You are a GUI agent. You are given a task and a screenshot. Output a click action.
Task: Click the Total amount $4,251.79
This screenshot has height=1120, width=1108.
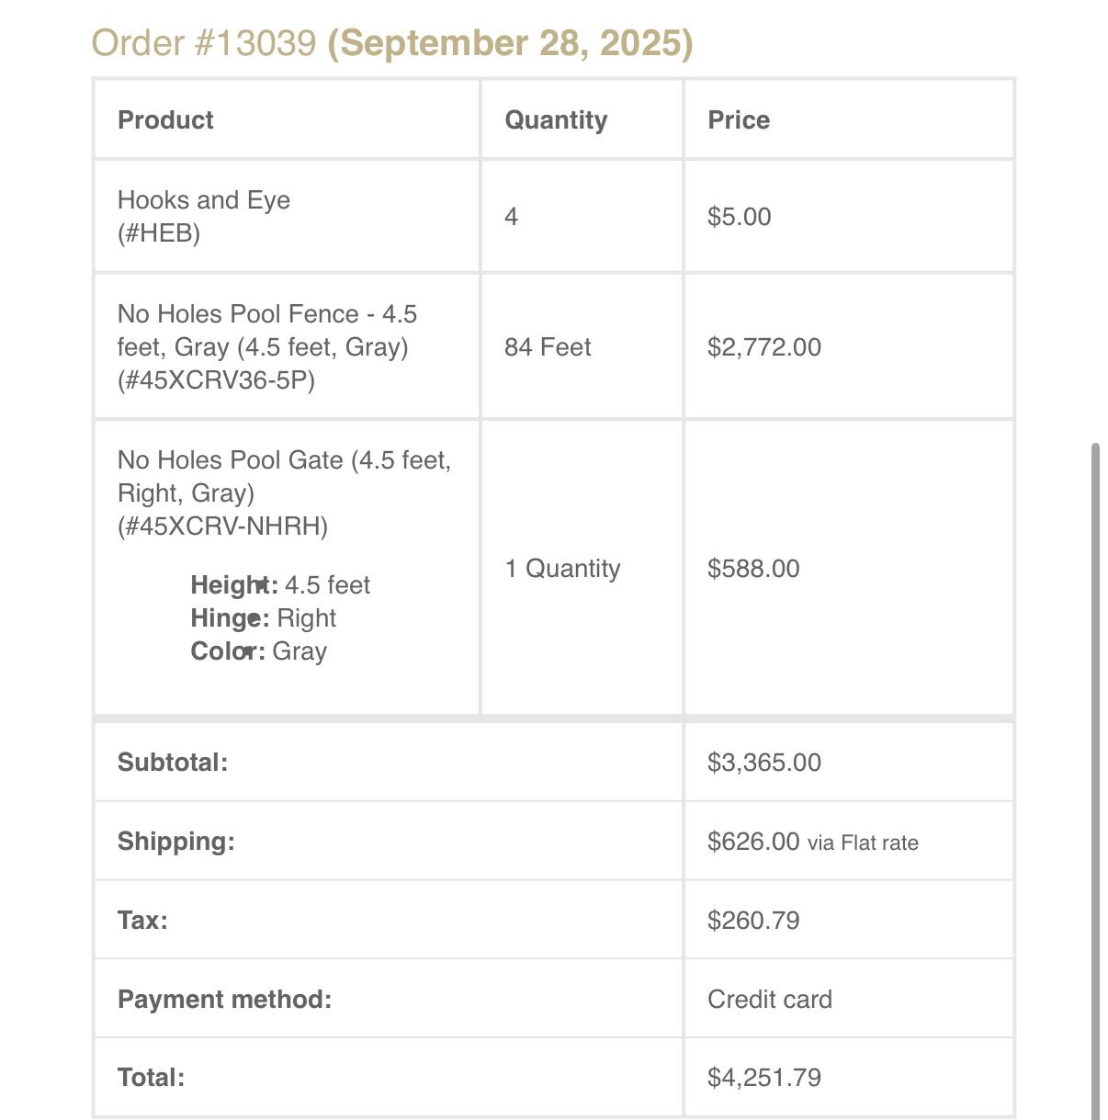coord(764,1078)
